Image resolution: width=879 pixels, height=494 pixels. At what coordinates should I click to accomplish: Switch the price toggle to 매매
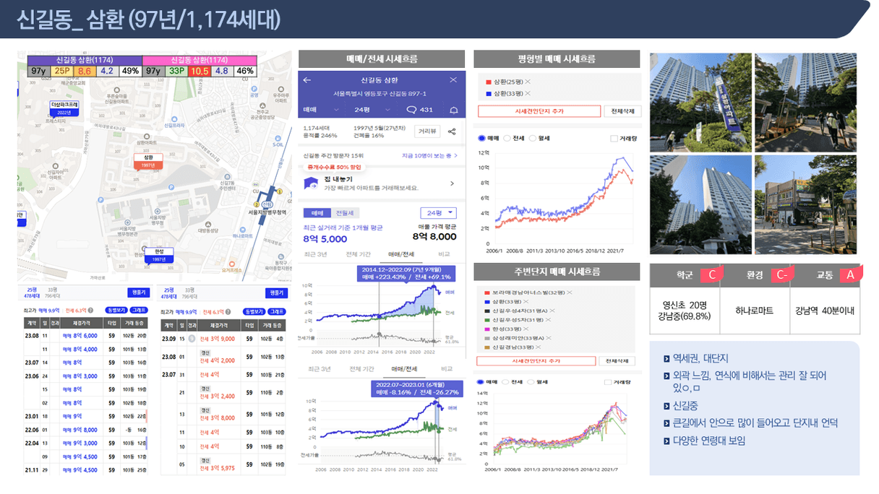pos(317,213)
